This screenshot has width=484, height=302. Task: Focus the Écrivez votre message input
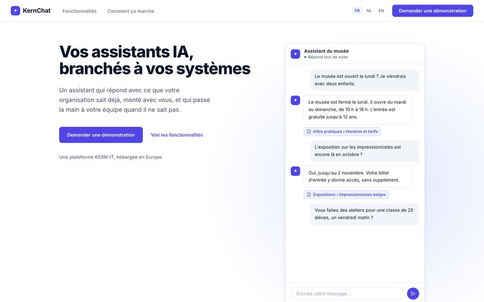(x=347, y=294)
